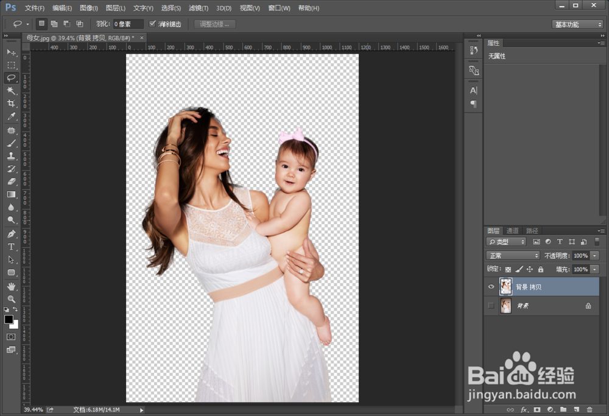Image resolution: width=609 pixels, height=416 pixels.
Task: Lock image pixels
Action: (519, 269)
